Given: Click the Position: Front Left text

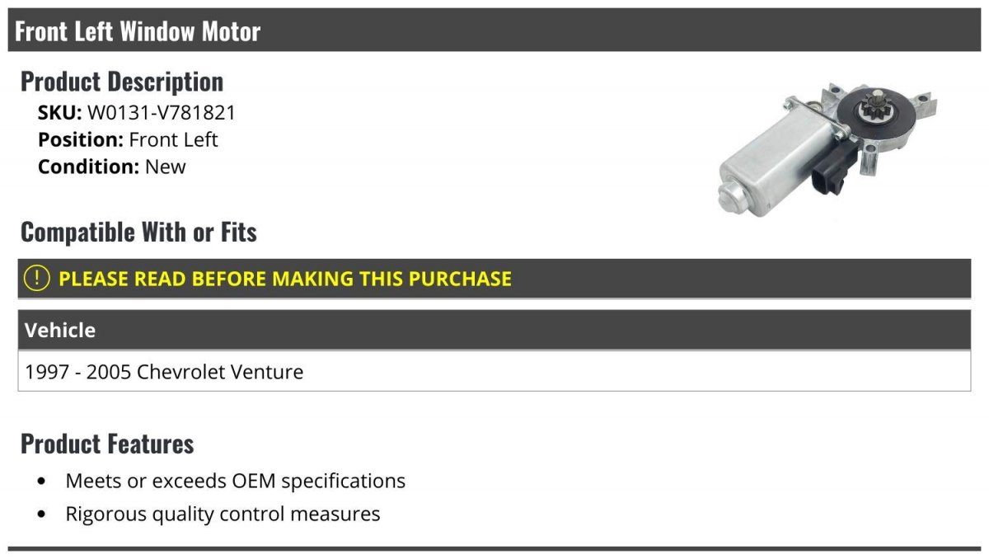Looking at the screenshot, I should click(x=128, y=139).
